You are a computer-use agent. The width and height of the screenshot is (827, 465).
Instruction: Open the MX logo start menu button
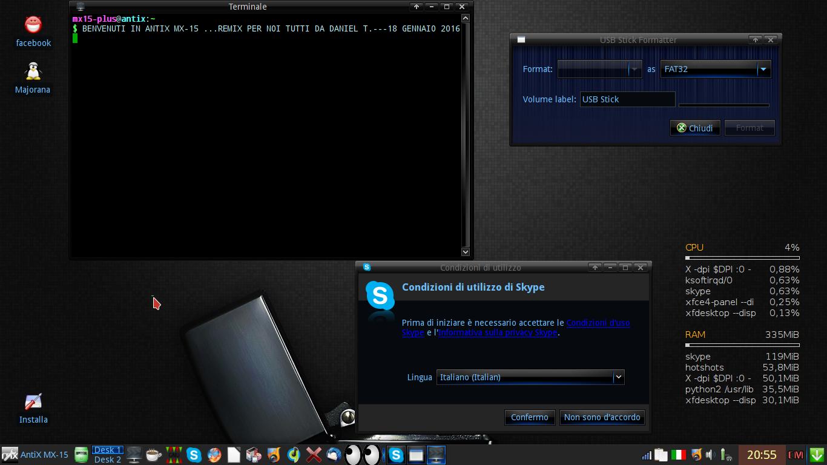[9, 455]
